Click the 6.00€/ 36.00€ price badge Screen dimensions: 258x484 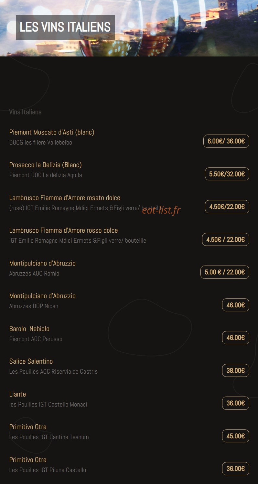click(226, 141)
